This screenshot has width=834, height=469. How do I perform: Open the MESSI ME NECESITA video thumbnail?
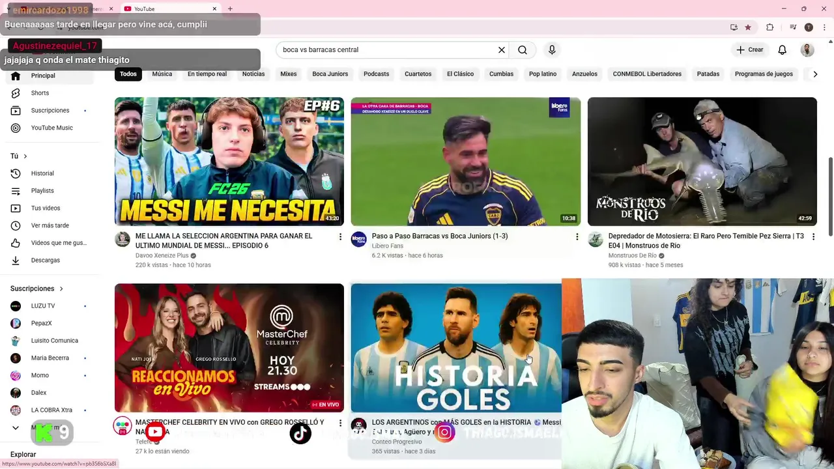click(229, 162)
